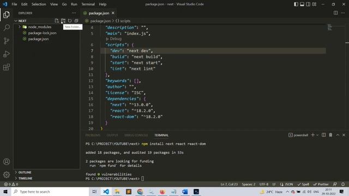Toggle primary side bar layout button
Image resolution: width=349 pixels, height=196 pixels.
tap(296, 4)
